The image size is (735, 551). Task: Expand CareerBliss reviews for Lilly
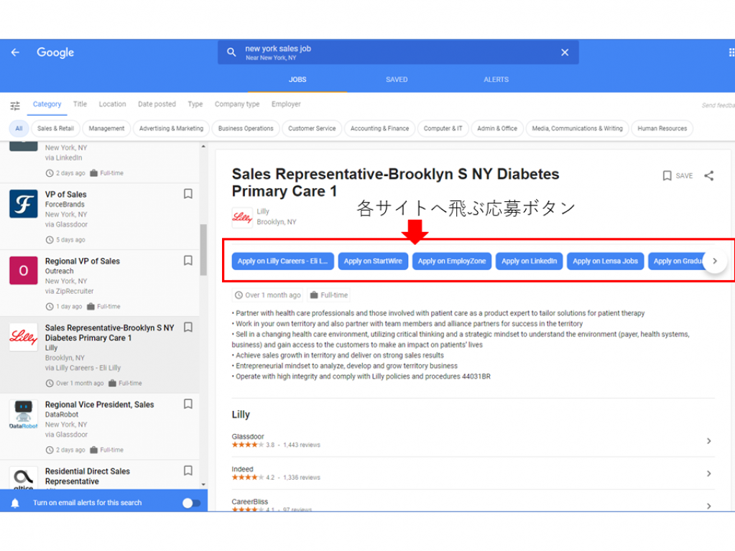click(708, 506)
